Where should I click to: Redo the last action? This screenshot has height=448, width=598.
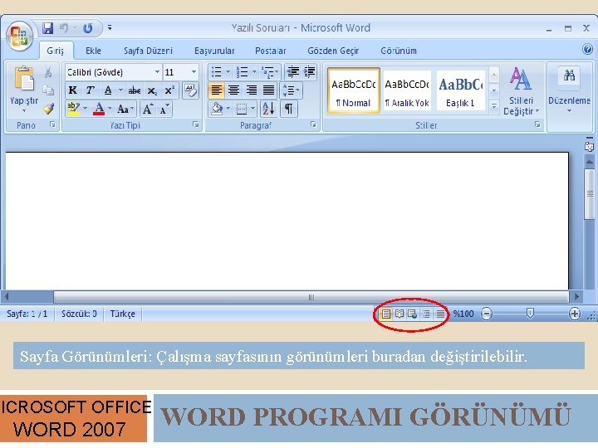(88, 28)
